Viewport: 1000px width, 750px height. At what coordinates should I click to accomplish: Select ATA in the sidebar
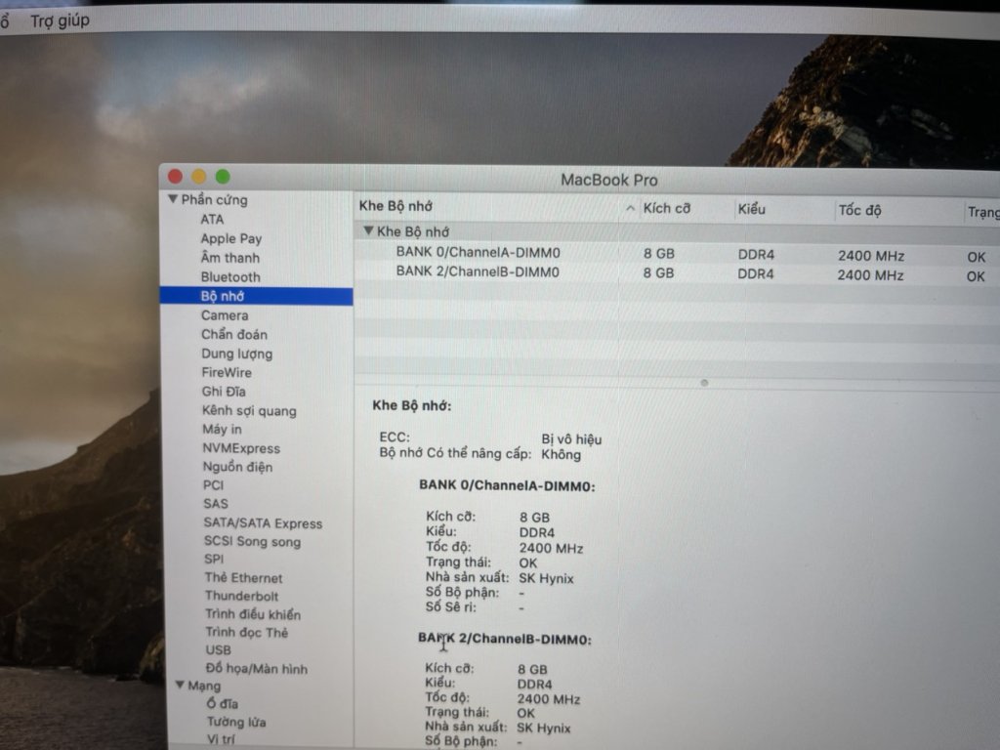[x=212, y=220]
